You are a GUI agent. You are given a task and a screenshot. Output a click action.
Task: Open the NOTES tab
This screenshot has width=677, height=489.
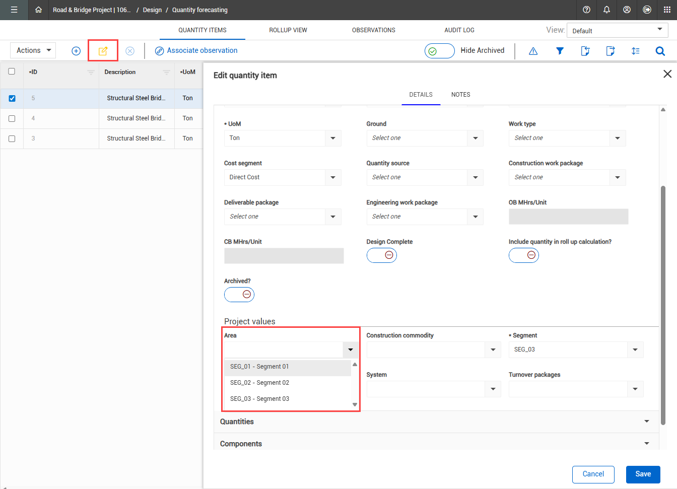click(460, 95)
